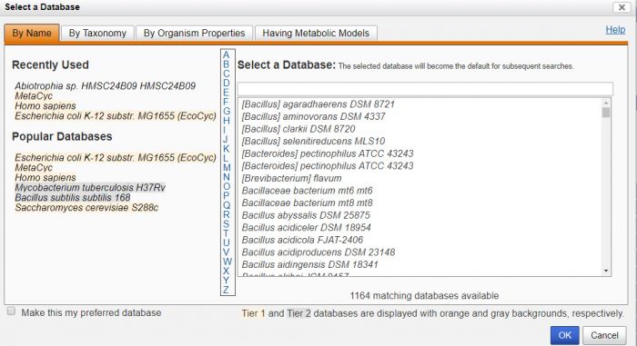Image resolution: width=637 pixels, height=346 pixels.
Task: Choose [Bacillus] selenitireducens MLS10
Action: pos(313,141)
